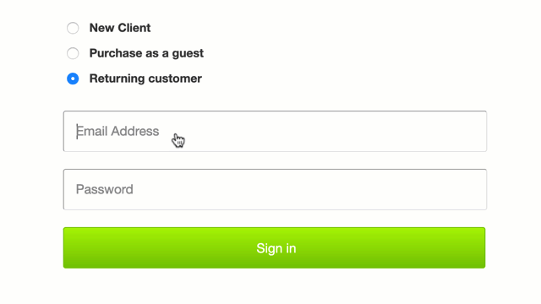
Task: Click the Password placeholder text
Action: click(x=105, y=189)
